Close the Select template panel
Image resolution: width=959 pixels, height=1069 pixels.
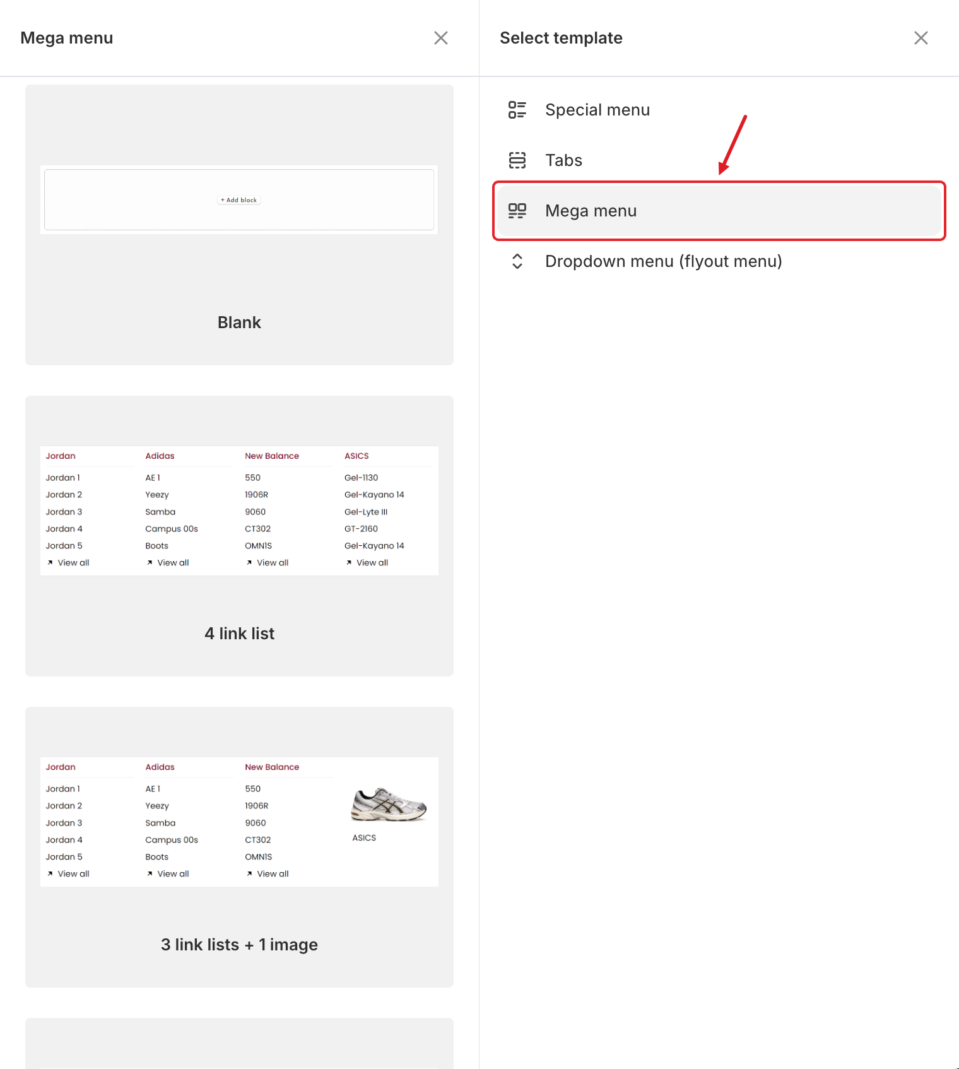[x=921, y=38]
